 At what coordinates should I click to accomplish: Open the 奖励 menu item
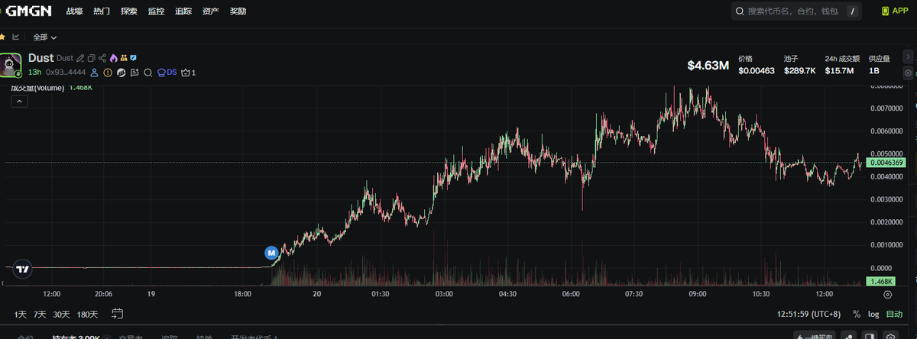click(x=238, y=11)
